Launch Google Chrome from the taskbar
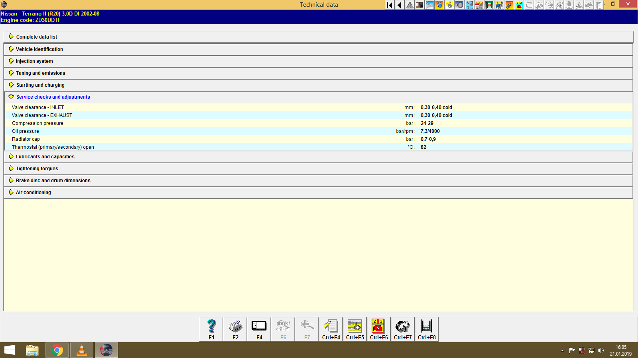Viewport: 638px width, 358px height. point(57,350)
